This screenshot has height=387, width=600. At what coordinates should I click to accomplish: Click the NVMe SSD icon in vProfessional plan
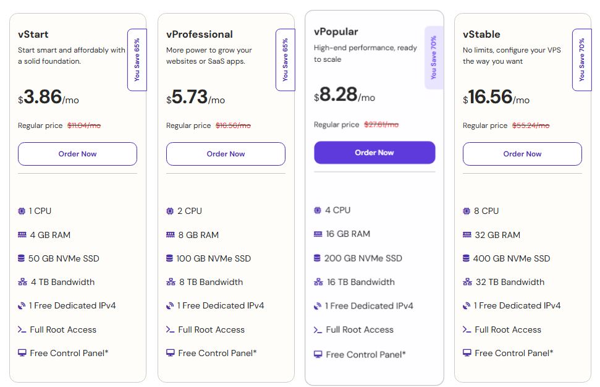[x=171, y=258]
